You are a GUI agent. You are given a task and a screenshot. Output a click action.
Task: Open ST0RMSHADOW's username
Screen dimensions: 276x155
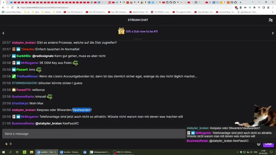click(x=24, y=83)
